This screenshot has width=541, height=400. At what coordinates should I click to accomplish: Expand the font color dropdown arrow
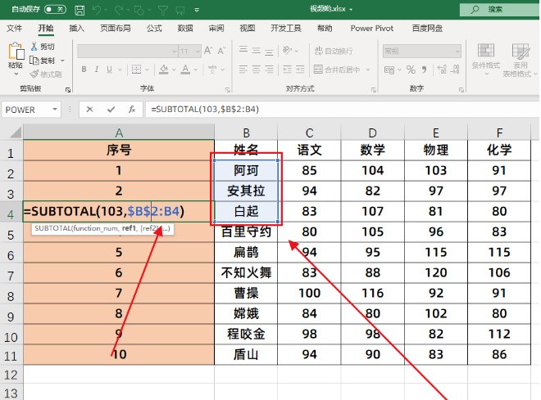tap(196, 70)
